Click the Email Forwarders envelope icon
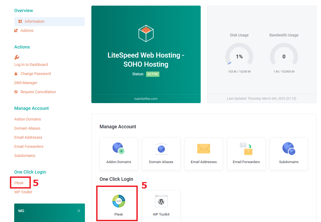 [246, 149]
